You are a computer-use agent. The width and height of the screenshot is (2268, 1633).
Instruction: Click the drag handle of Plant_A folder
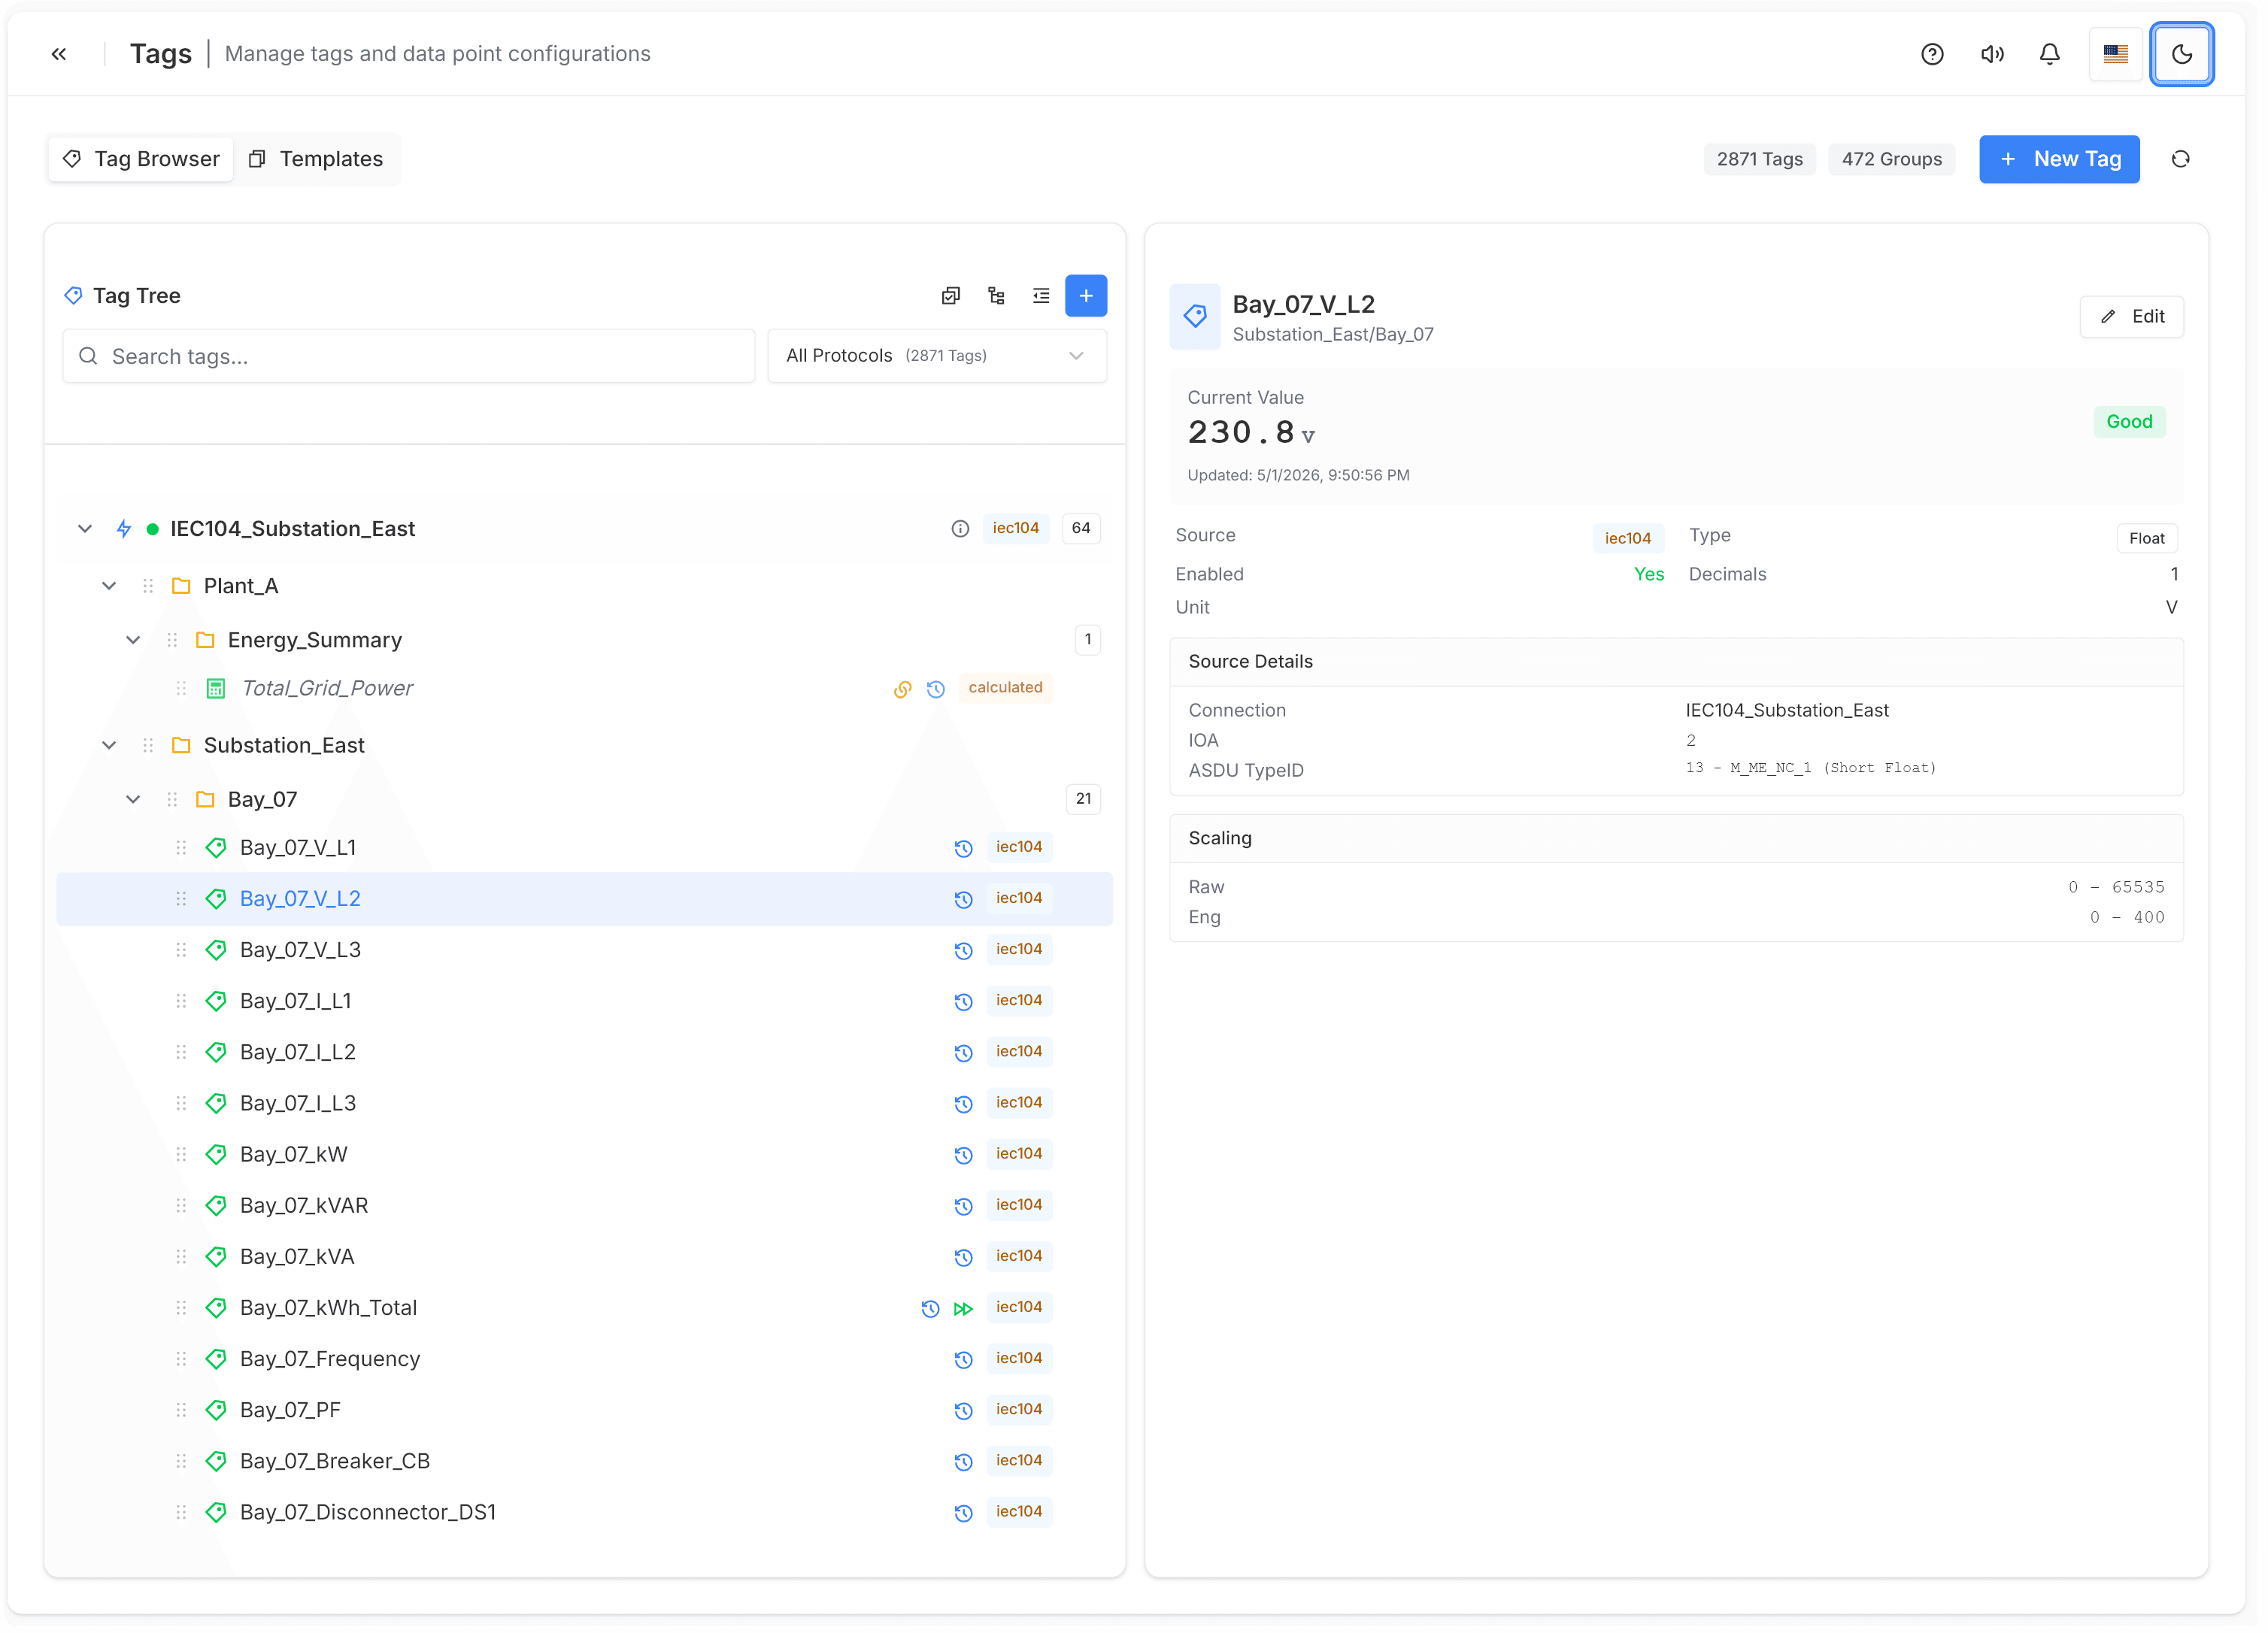148,587
